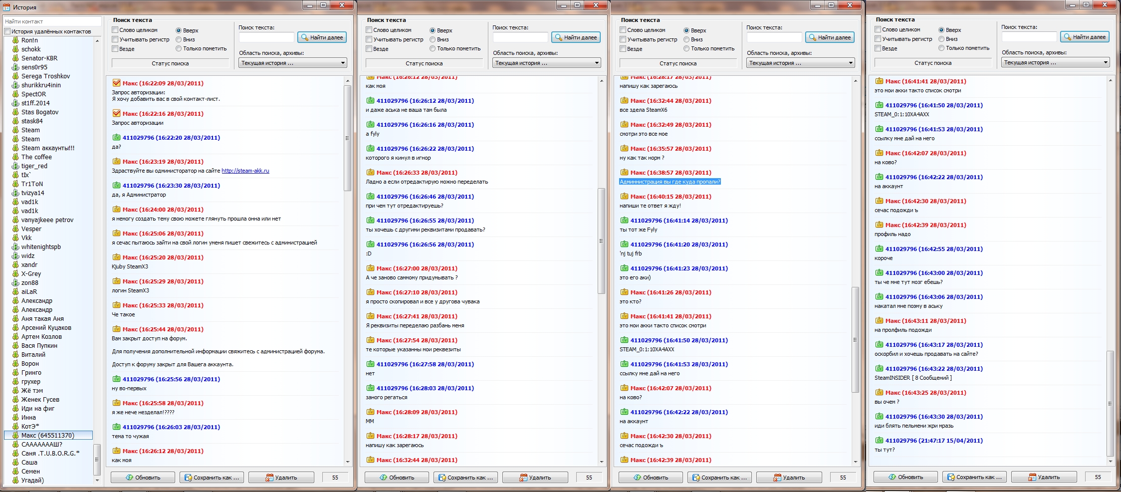
Task: Click the message icon at 16:26:33
Action: click(x=370, y=172)
